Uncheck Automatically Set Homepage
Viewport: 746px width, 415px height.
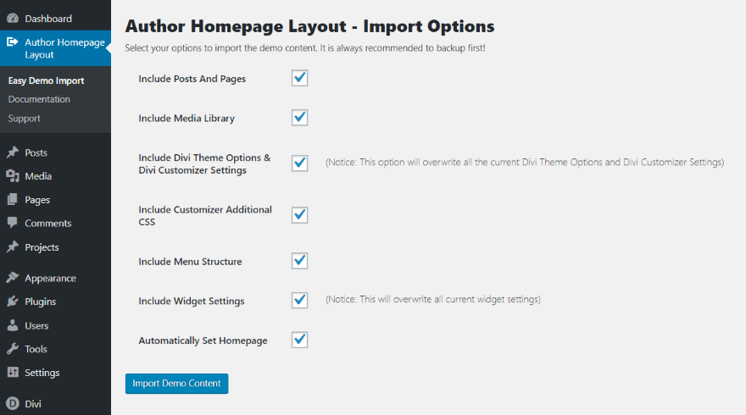coord(299,340)
